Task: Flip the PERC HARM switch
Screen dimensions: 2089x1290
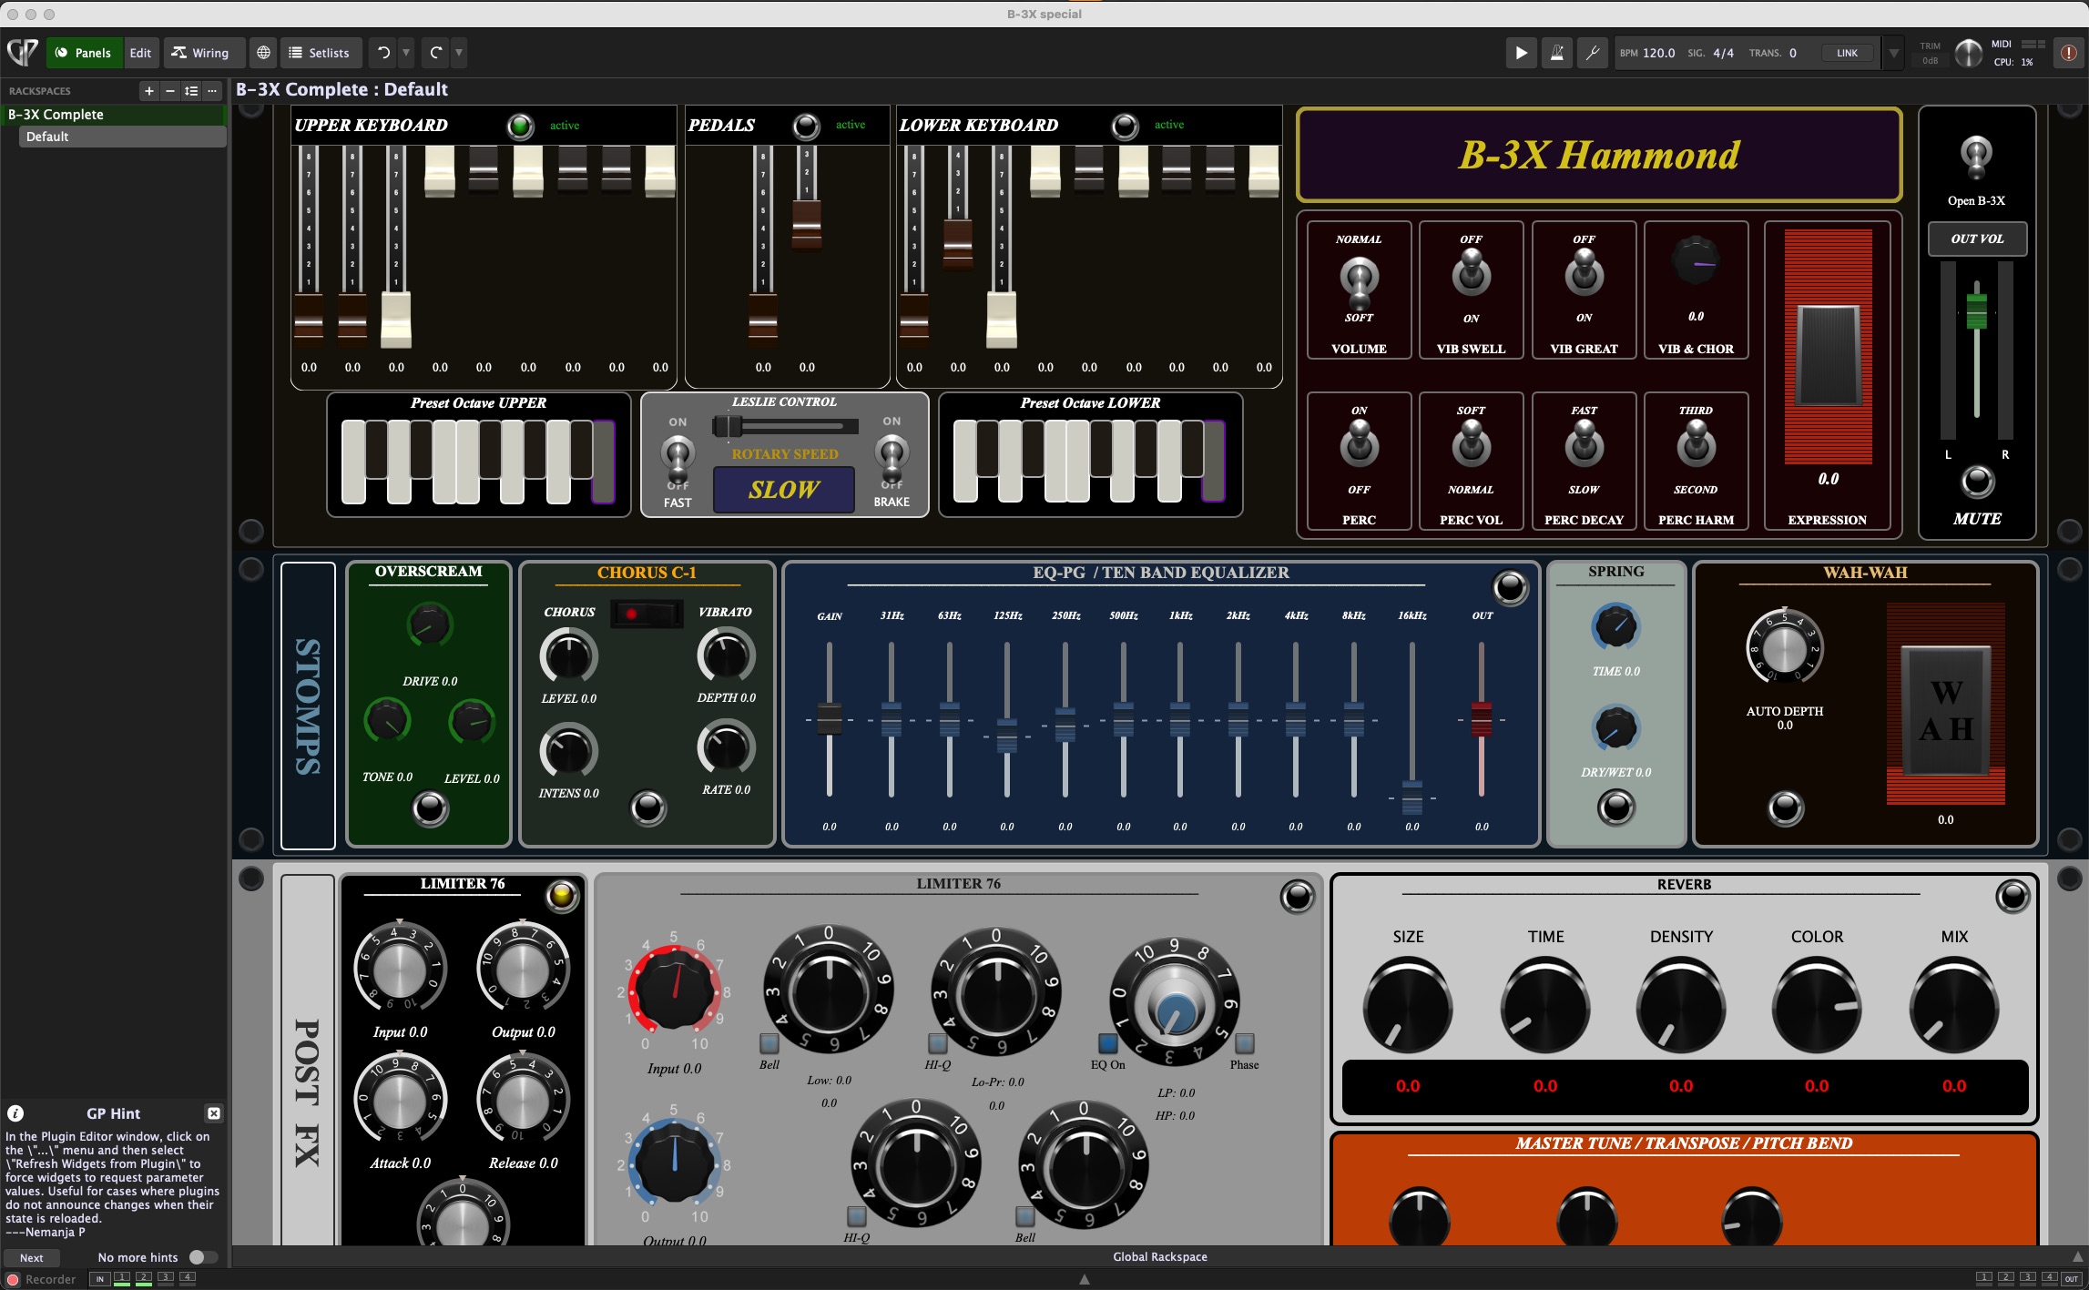Action: coord(1696,443)
